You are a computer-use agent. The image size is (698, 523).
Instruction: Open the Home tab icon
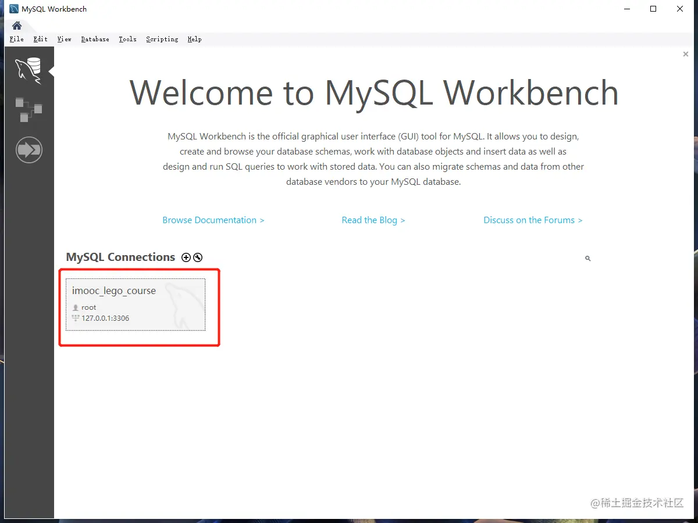[x=17, y=26]
